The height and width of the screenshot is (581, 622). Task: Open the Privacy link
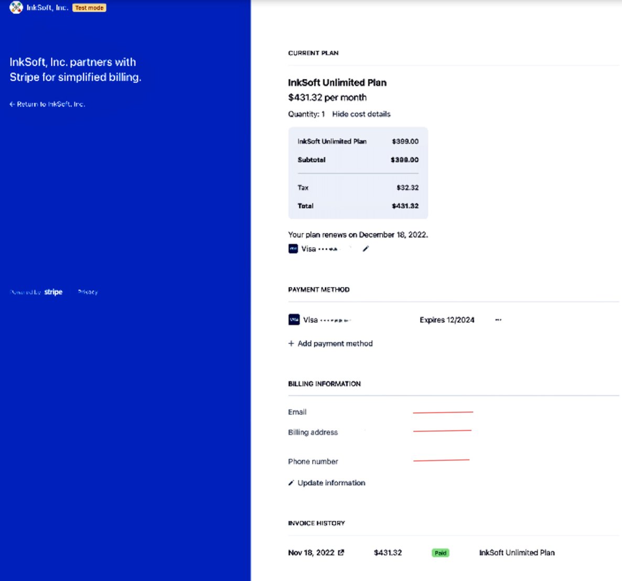[x=88, y=292]
